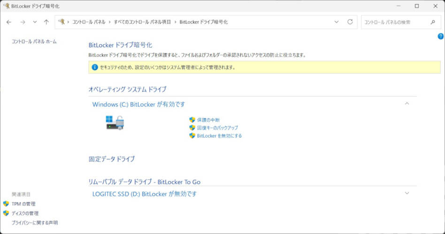Viewport: 445px width, 234px height.
Task: Open the address bar history dropdown
Action: pyautogui.click(x=337, y=22)
